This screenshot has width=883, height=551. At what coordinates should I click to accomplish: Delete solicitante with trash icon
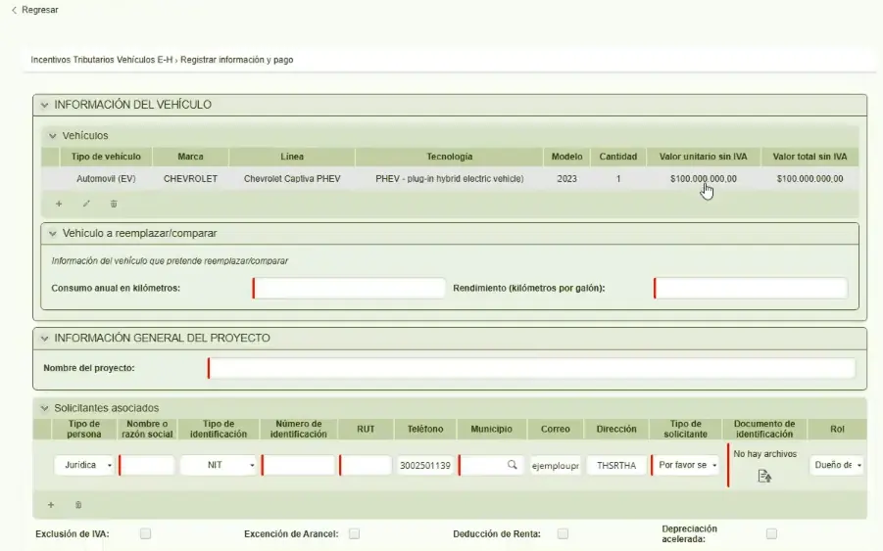point(78,505)
